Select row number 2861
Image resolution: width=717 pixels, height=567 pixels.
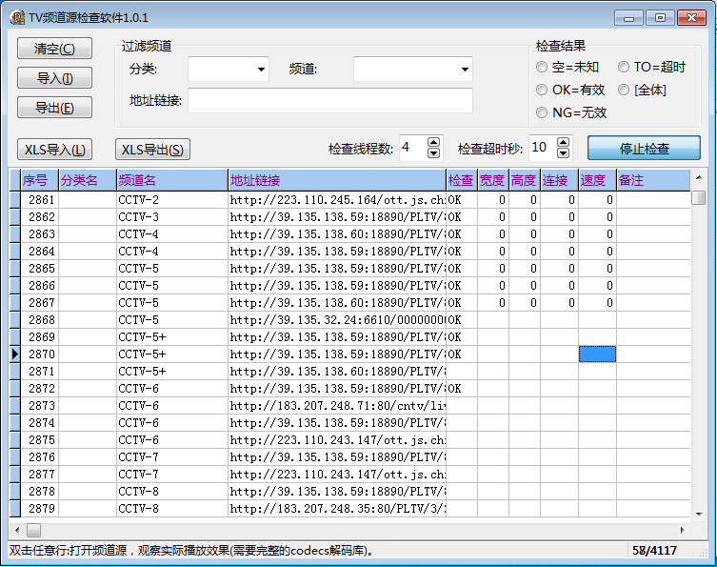pyautogui.click(x=40, y=200)
